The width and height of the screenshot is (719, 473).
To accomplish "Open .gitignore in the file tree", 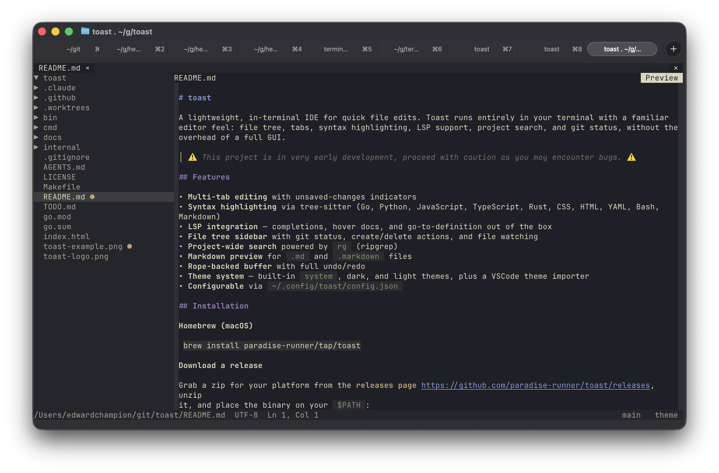I will click(x=67, y=157).
